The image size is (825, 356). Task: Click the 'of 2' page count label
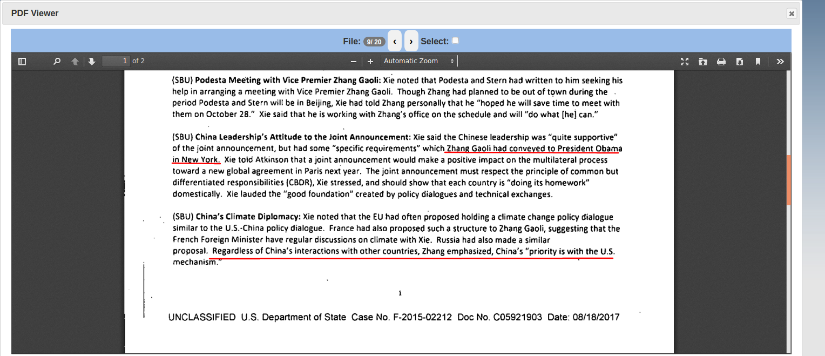(x=139, y=61)
